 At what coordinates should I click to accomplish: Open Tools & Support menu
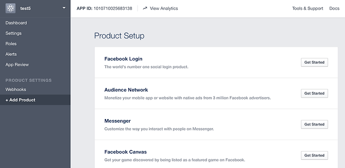pyautogui.click(x=308, y=8)
